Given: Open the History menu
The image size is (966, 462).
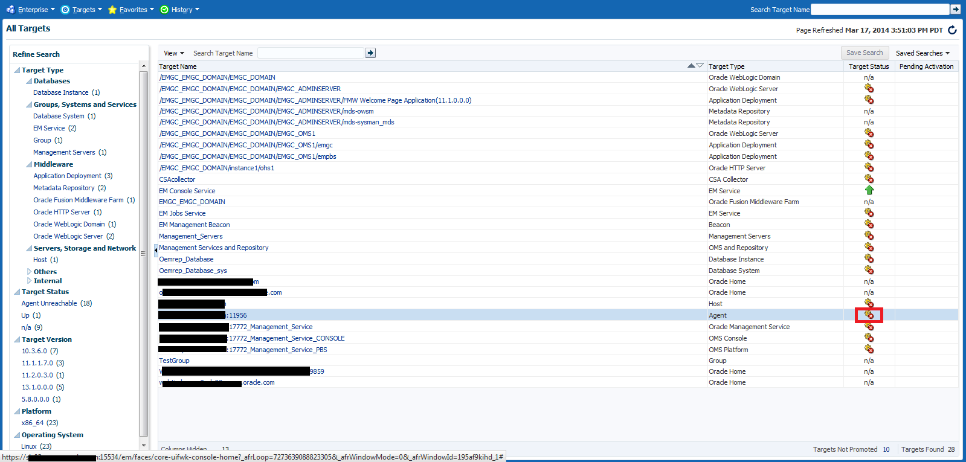Looking at the screenshot, I should pos(180,10).
